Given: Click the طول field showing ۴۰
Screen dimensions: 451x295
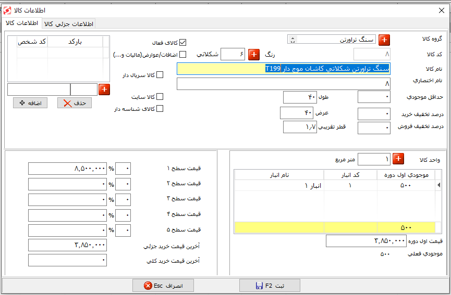Looking at the screenshot, I should click(300, 97).
